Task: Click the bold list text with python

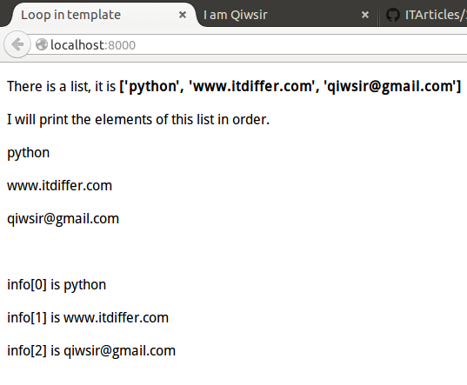Action: (290, 86)
